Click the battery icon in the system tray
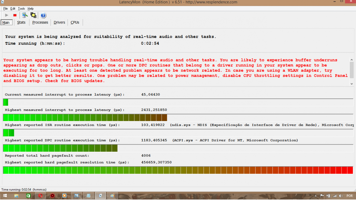356x200 pixels. coord(328,196)
